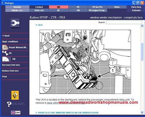Go to Parts Req. tab
145x117 pixels.
pyautogui.click(x=136, y=7)
